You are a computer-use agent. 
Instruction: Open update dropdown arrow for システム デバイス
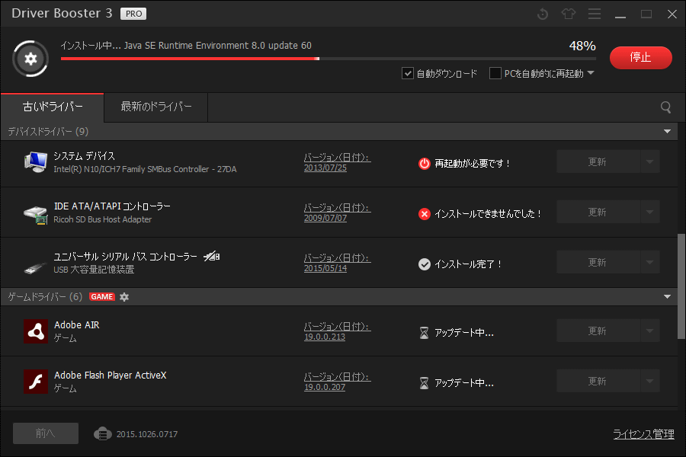point(649,161)
